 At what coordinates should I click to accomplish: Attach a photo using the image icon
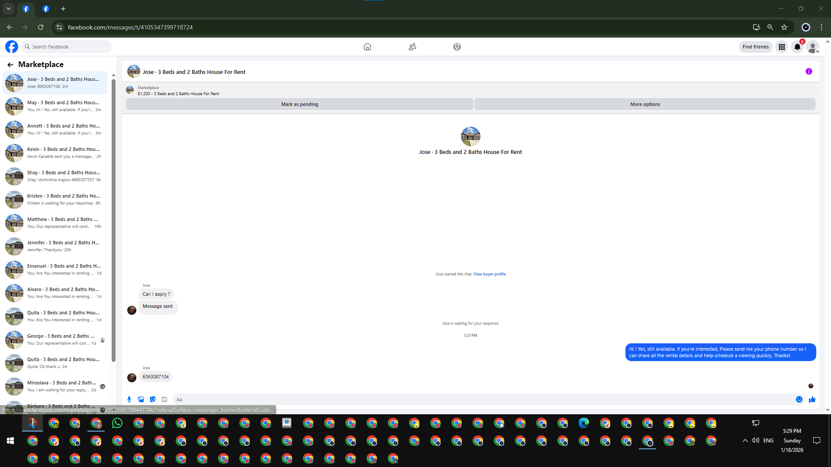(141, 400)
